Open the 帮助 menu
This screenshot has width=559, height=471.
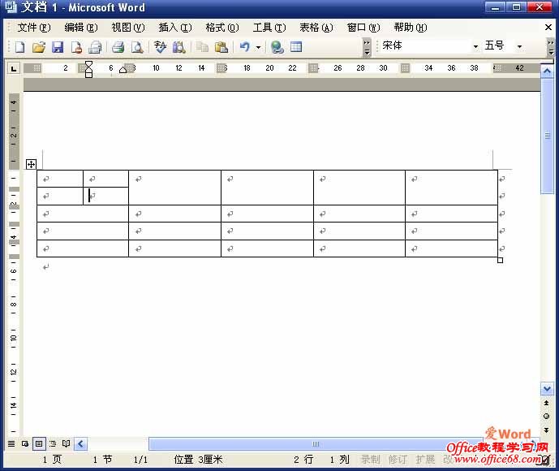coord(411,28)
